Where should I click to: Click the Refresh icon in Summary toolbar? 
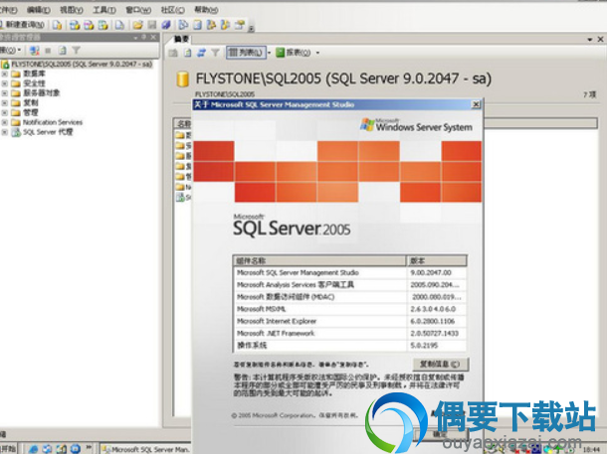coord(187,53)
